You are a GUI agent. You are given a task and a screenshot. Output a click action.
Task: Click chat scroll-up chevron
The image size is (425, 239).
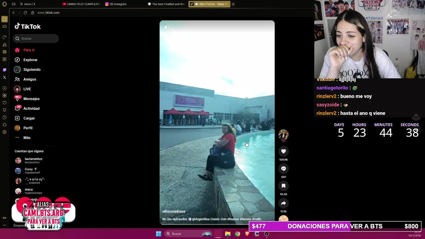tap(416, 116)
